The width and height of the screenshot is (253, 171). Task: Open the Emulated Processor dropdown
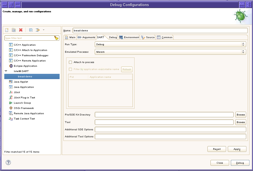(170, 52)
